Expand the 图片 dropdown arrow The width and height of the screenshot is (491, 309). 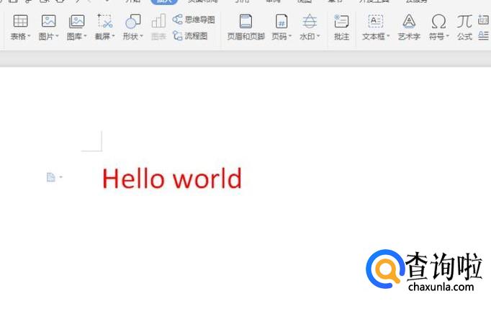click(58, 36)
